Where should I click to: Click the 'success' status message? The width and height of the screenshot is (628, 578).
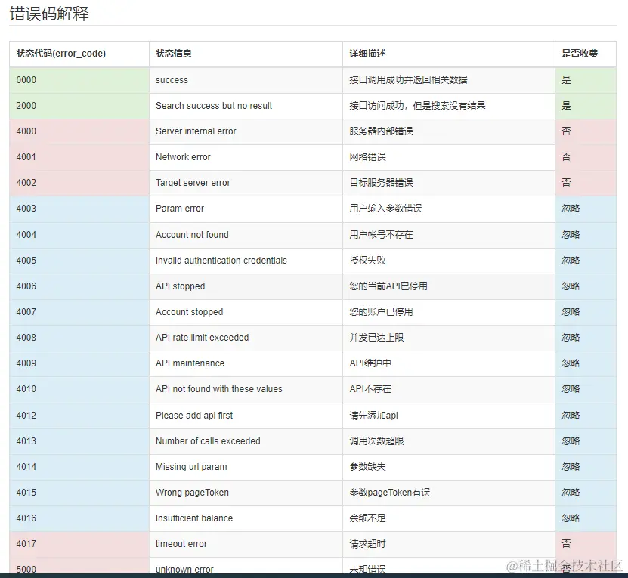(x=172, y=80)
